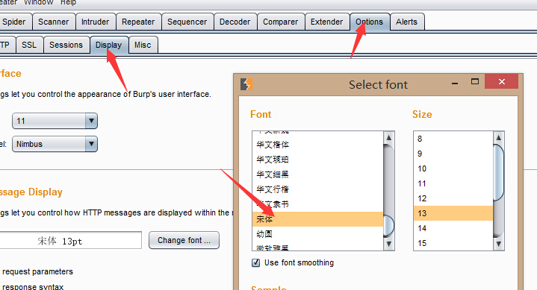537x290 pixels.
Task: Choose size 13 in Size list
Action: coord(453,213)
